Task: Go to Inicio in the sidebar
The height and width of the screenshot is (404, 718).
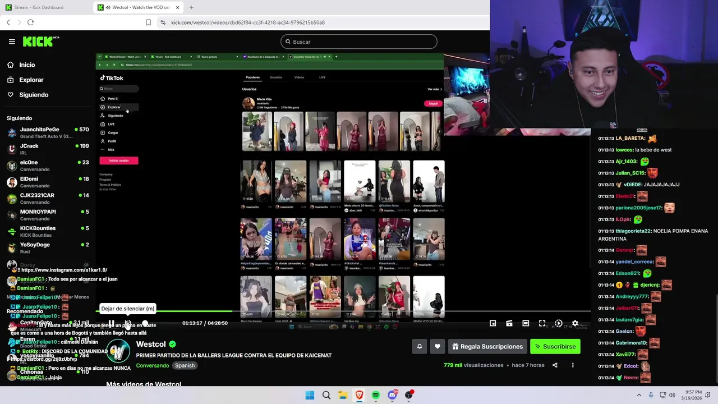Action: tap(21, 65)
